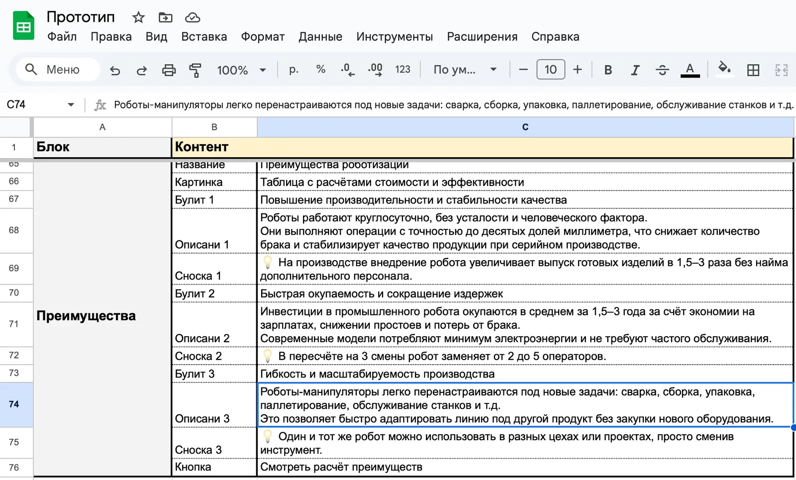The image size is (796, 480).
Task: Apply ruble currency format
Action: [294, 70]
